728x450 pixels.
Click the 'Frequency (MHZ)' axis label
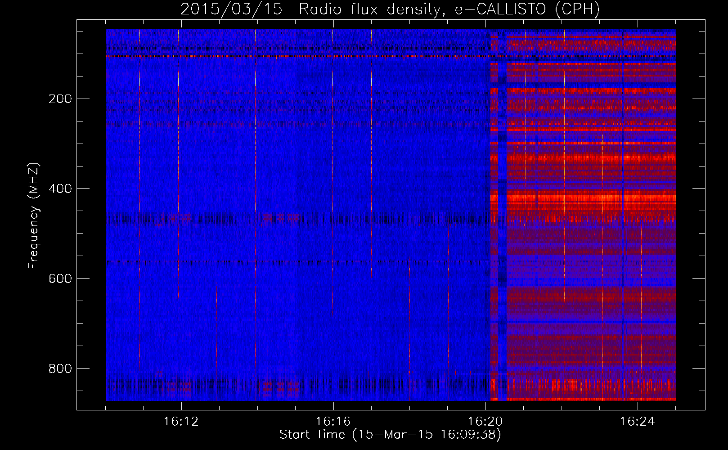34,216
